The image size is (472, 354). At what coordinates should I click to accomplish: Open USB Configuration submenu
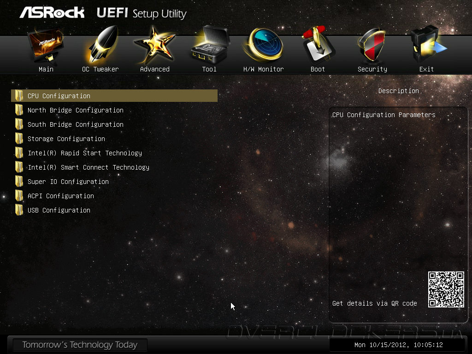coord(59,210)
